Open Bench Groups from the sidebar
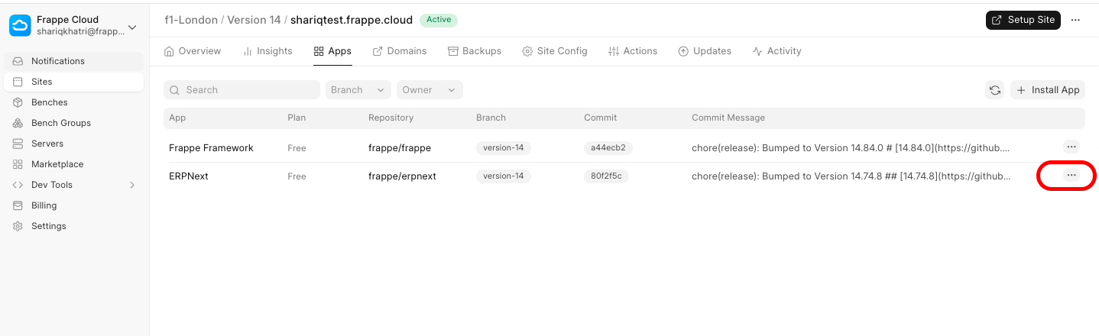Screen dimensions: 1099x336 (x=61, y=123)
